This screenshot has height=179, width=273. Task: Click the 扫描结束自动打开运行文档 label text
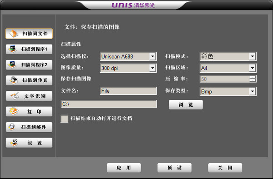101,118
